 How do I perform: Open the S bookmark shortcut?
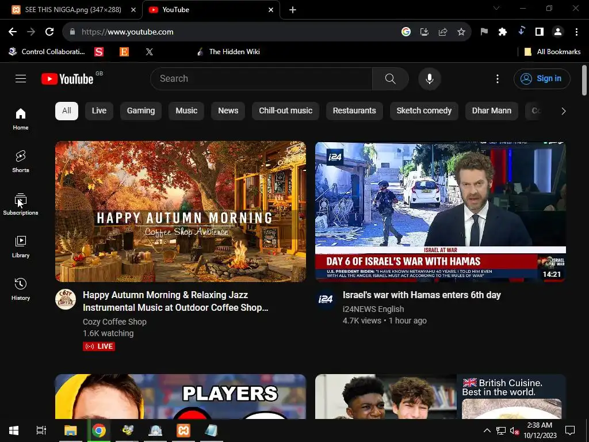99,52
